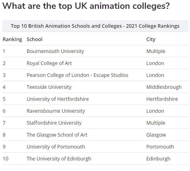Select The Glasgow School of Art

(x=57, y=135)
